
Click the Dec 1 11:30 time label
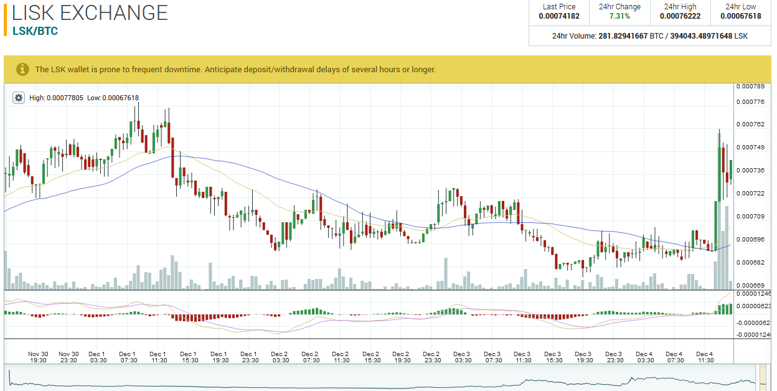click(159, 357)
